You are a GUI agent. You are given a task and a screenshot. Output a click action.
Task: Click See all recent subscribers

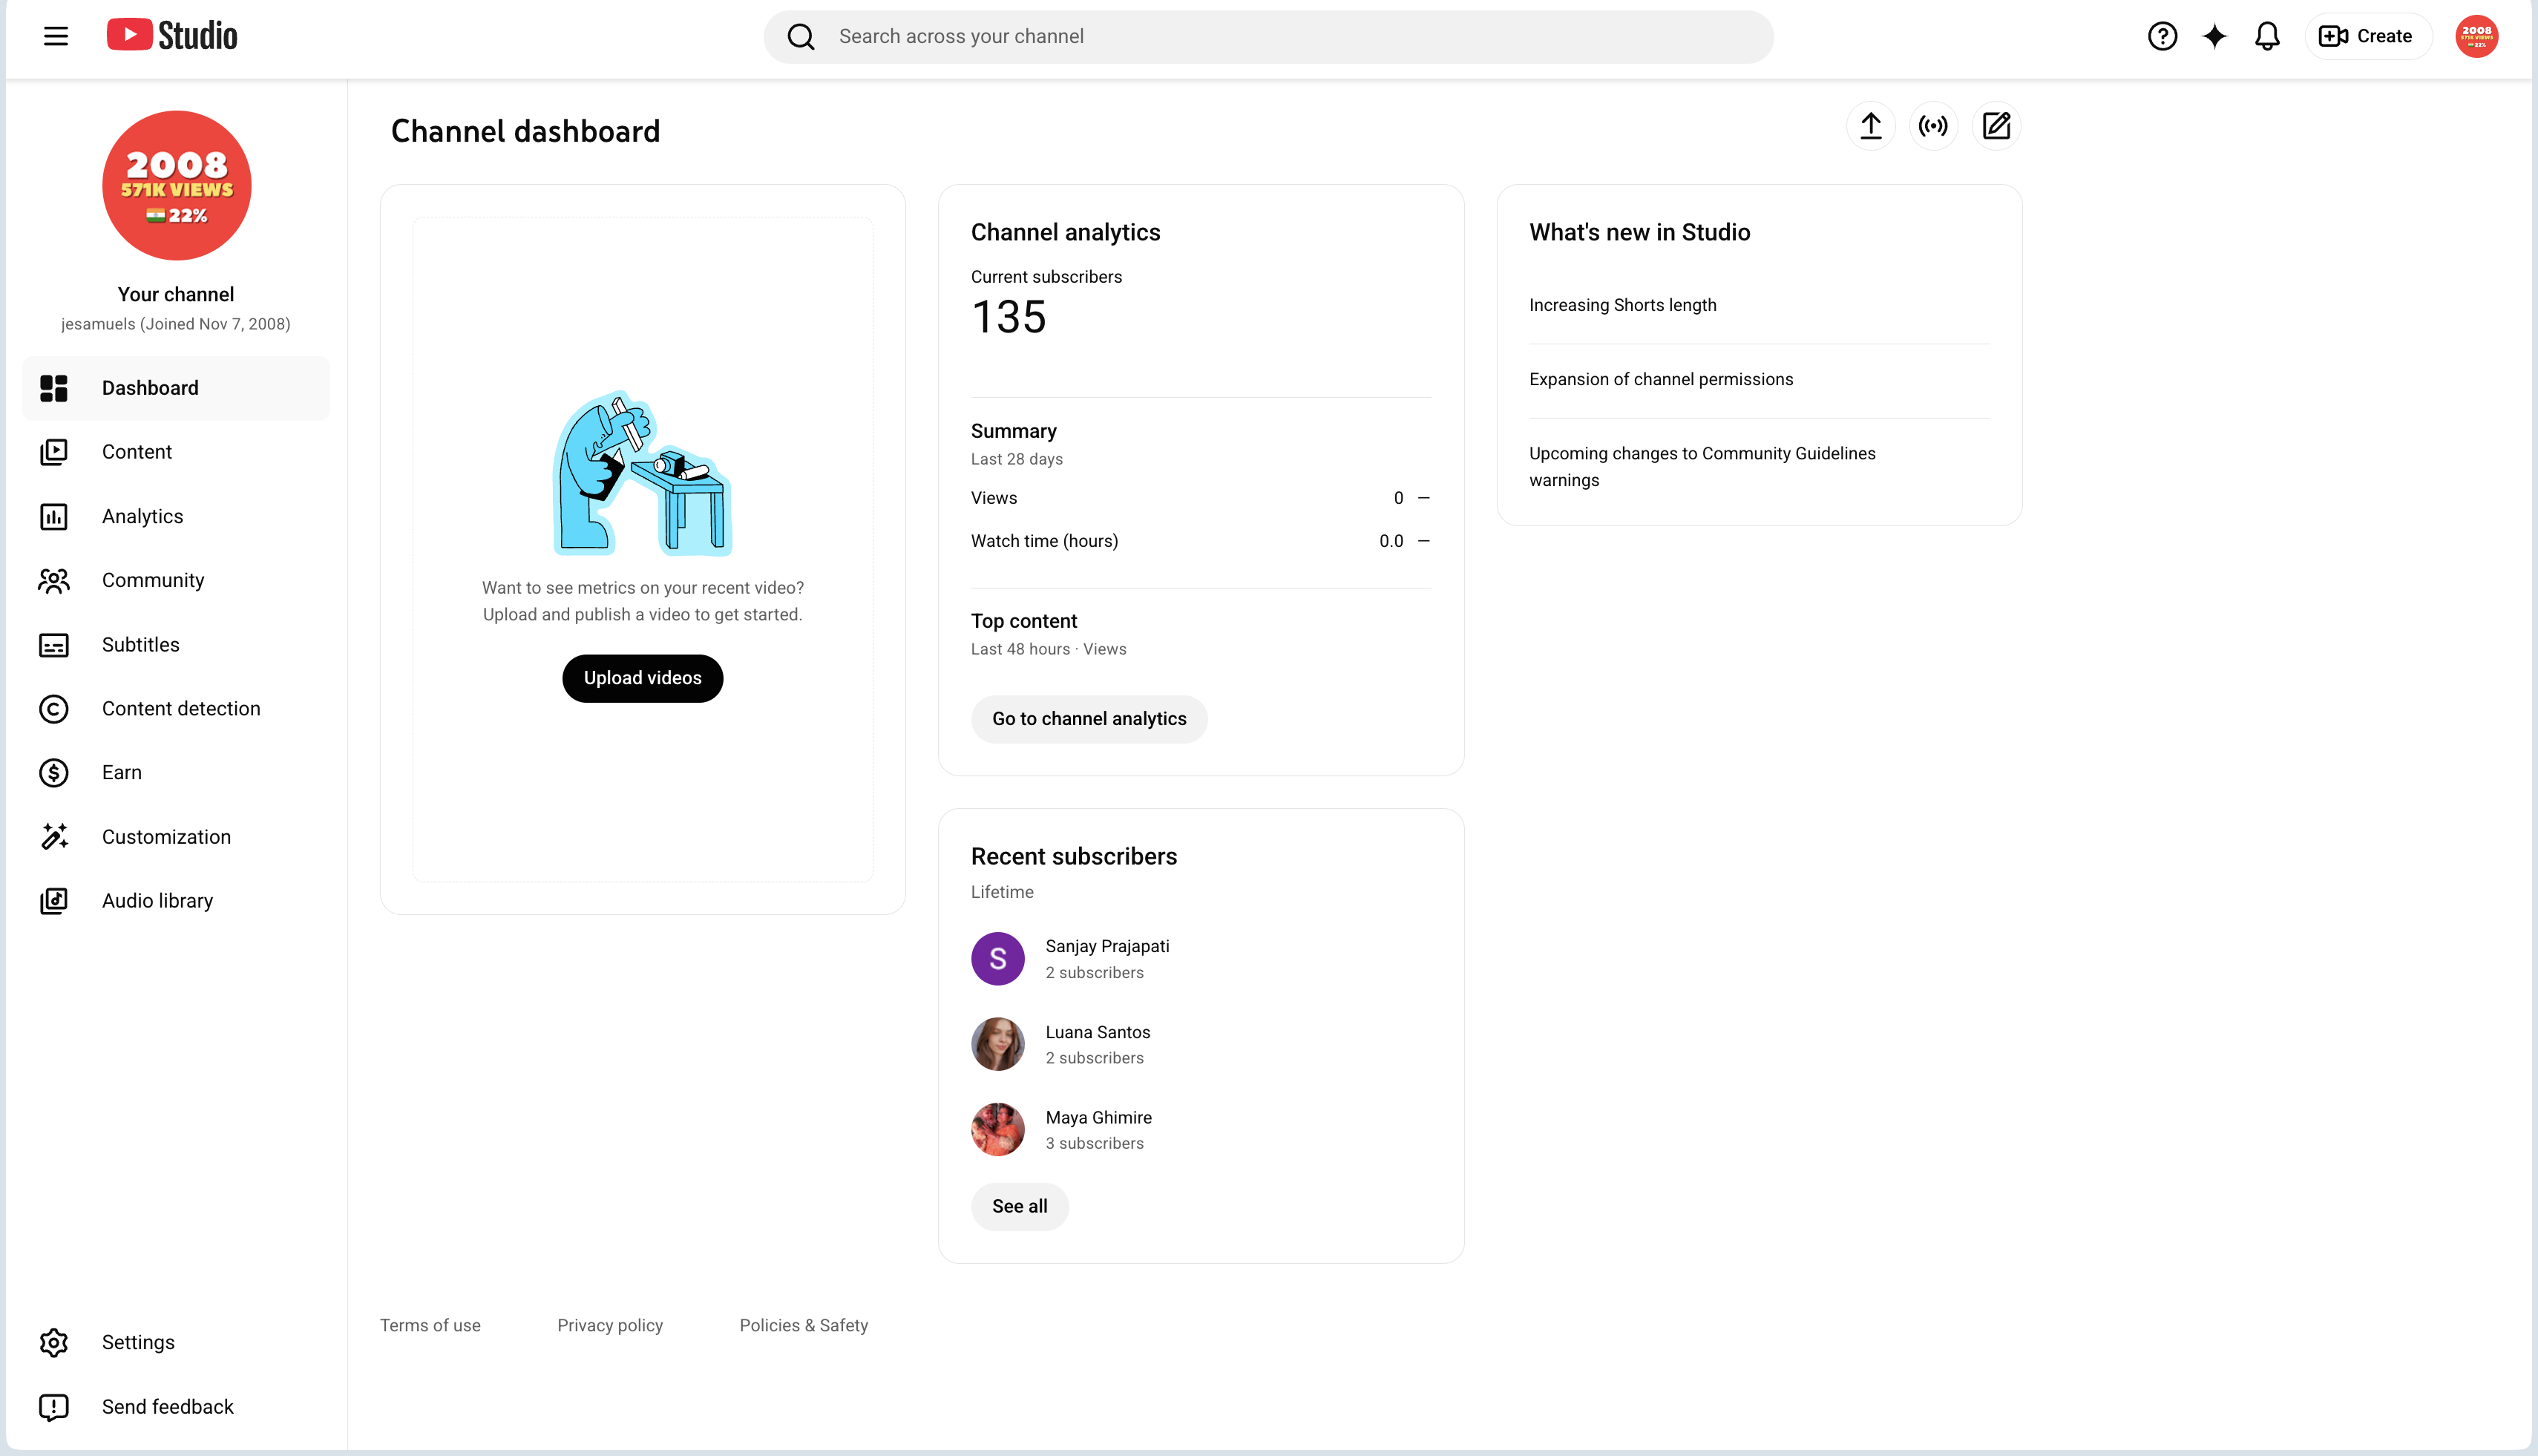pos(1019,1206)
